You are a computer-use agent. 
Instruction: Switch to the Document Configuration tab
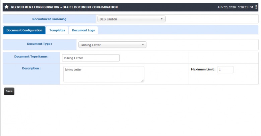pyautogui.click(x=24, y=30)
